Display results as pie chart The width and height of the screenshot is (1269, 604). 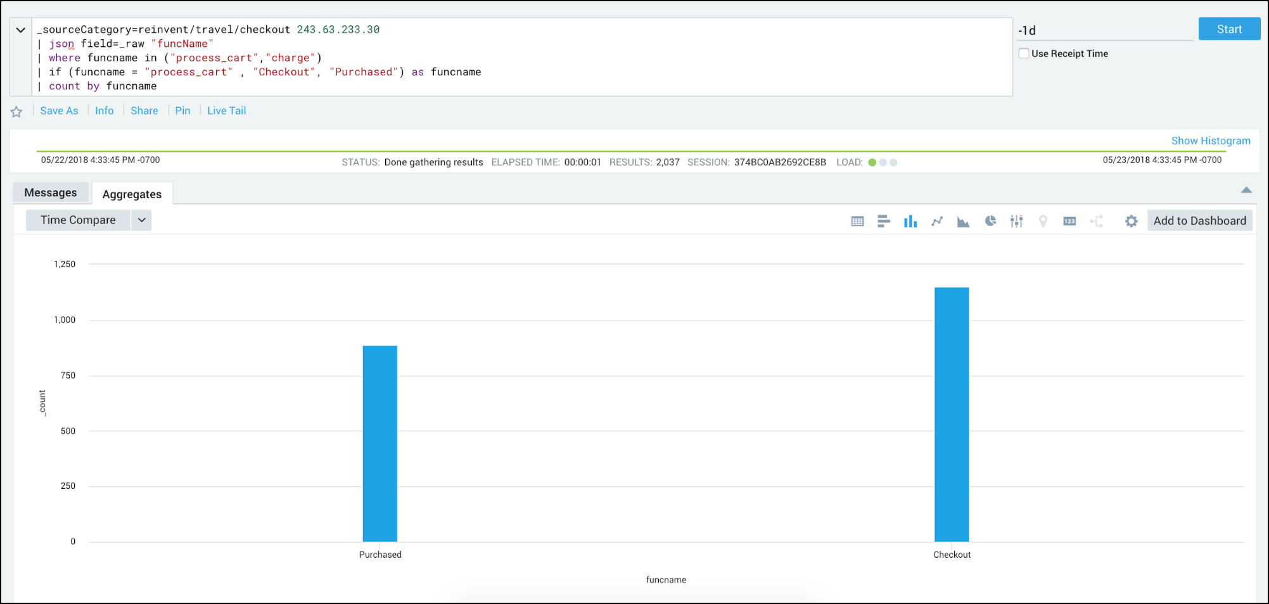click(990, 221)
